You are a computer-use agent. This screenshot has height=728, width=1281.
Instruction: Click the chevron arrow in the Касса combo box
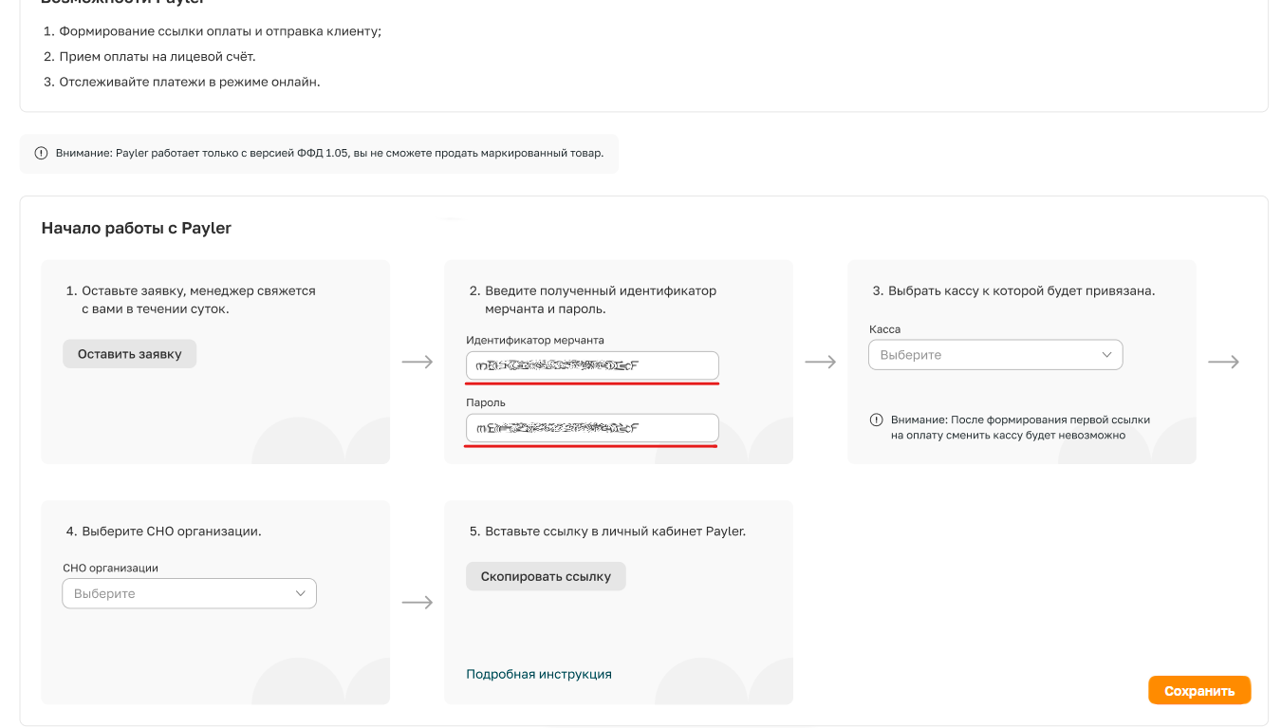pos(1106,355)
